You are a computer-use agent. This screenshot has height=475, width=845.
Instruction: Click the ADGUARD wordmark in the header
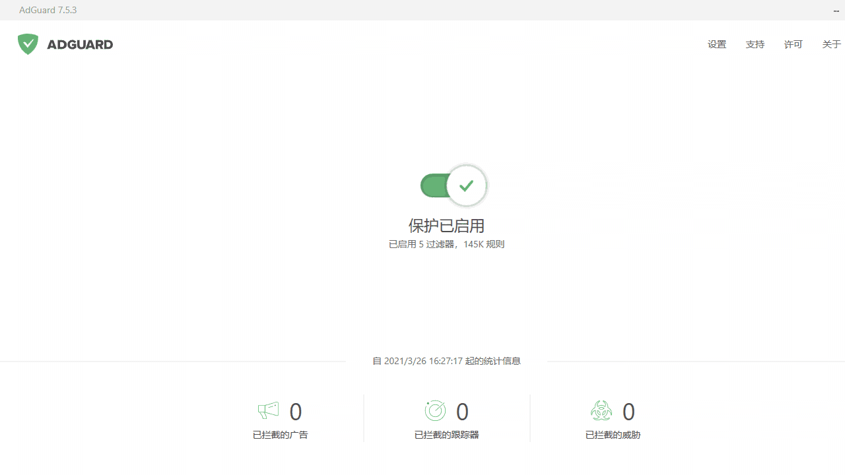(80, 44)
